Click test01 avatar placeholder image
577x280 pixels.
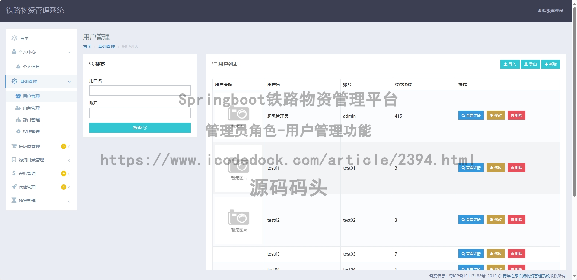click(239, 168)
